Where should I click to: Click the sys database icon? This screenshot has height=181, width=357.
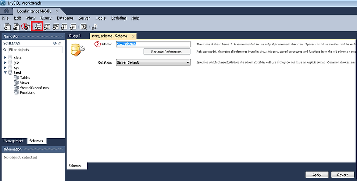pyautogui.click(x=10, y=67)
